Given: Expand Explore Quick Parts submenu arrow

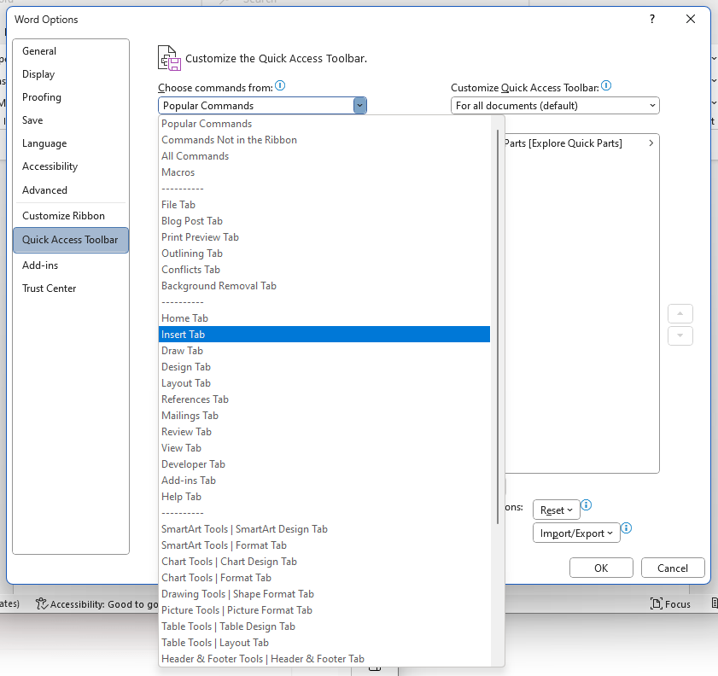Looking at the screenshot, I should pos(651,143).
